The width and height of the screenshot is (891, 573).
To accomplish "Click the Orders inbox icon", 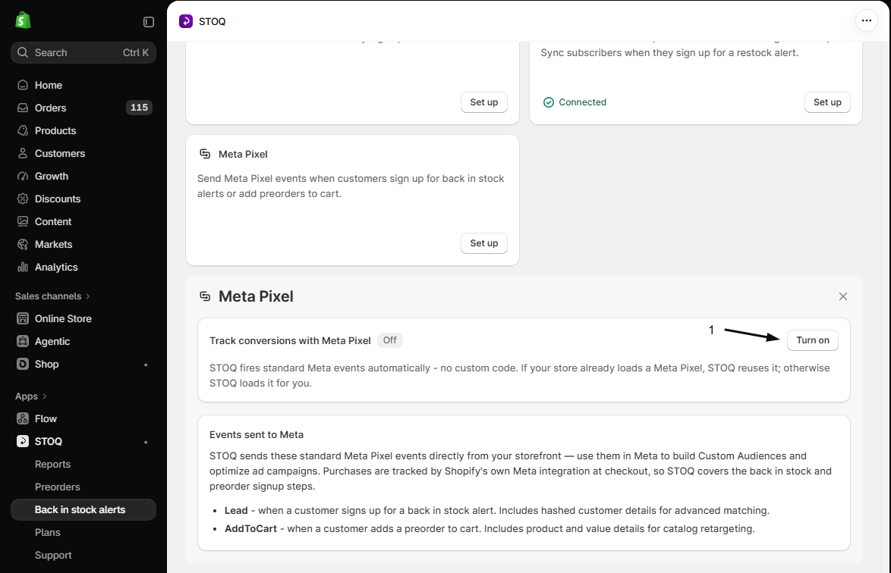I will click(23, 108).
